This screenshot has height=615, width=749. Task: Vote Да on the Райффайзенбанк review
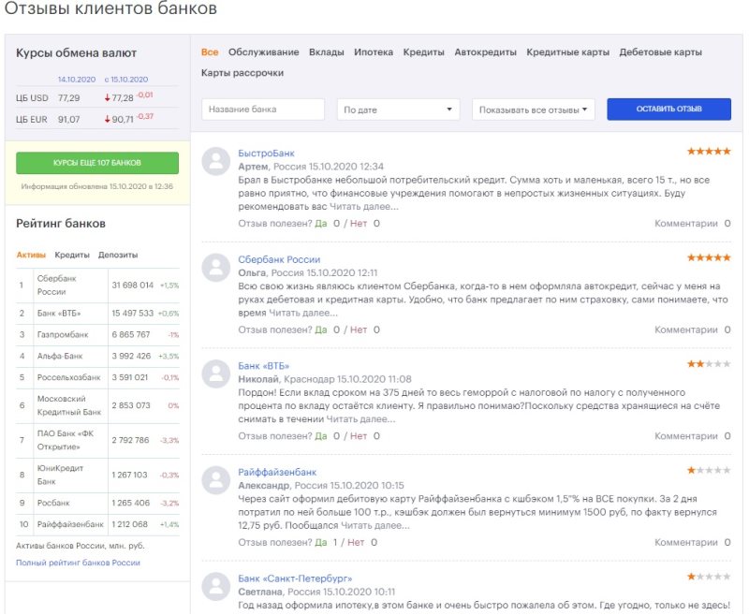[321, 542]
